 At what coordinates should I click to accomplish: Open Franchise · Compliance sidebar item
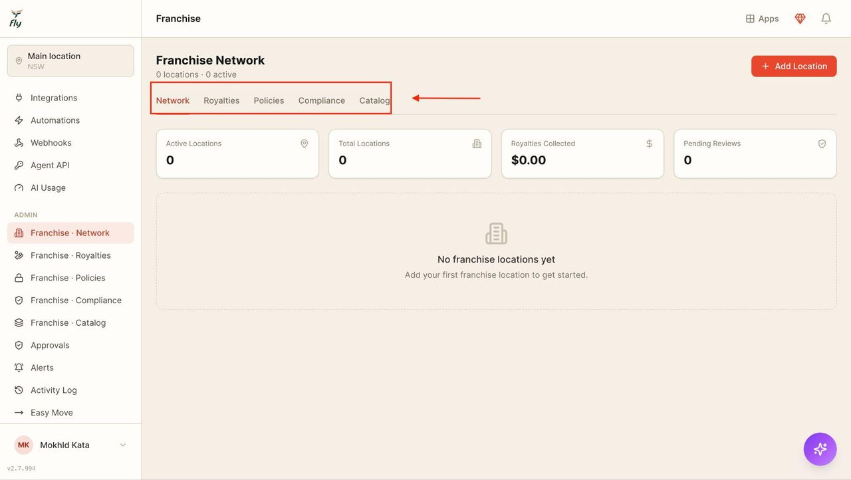point(70,300)
